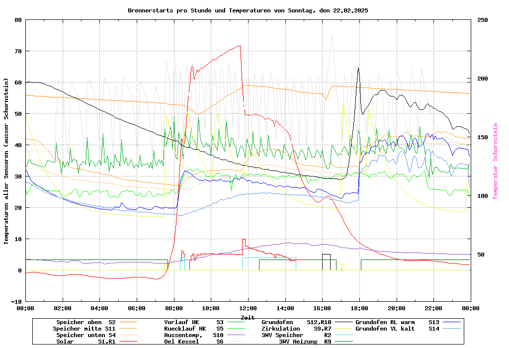Click the left axis title Temperaturen aller Sensoren
Image resolution: width=509 pixels, height=348 pixels.
(x=6, y=161)
